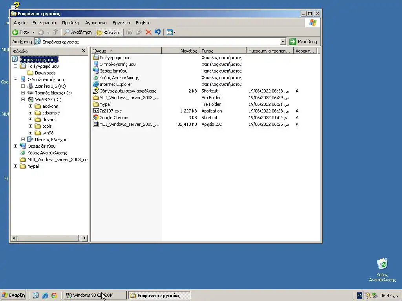Sort by the Όνομα column header
The image size is (402, 301).
126,51
